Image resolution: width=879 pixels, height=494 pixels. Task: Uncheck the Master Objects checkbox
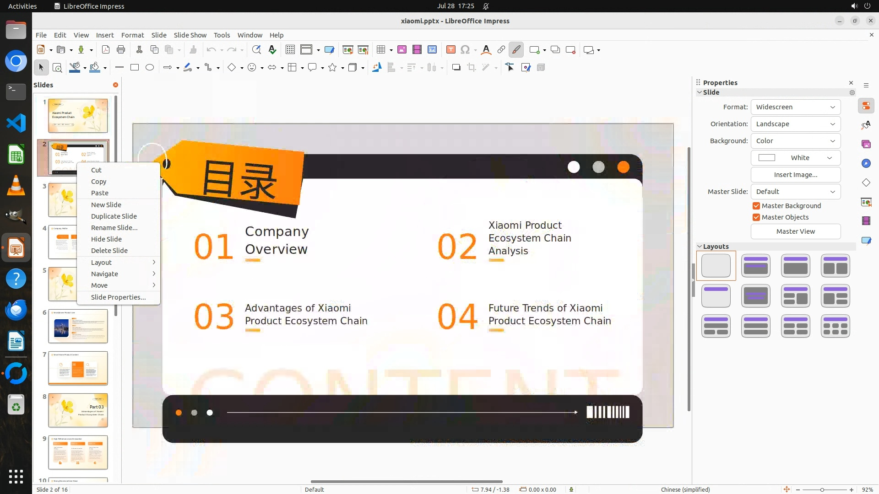coord(756,217)
